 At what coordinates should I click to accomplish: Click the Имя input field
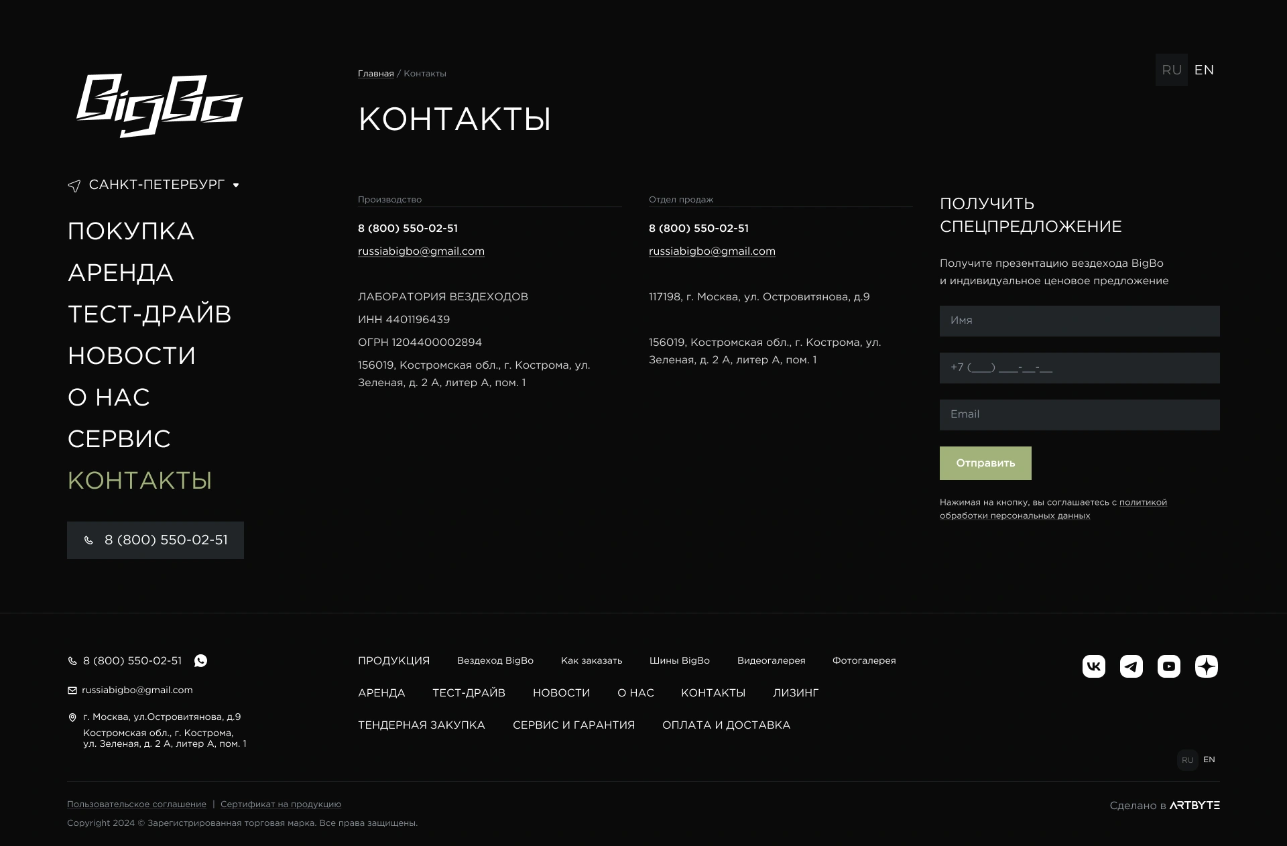(x=1079, y=321)
